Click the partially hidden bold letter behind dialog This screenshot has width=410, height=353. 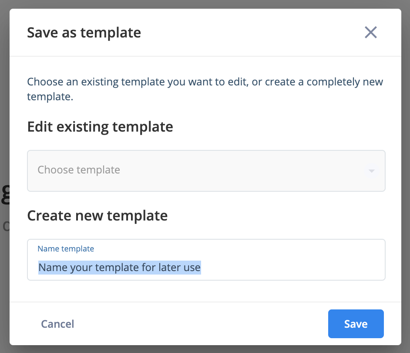click(5, 194)
